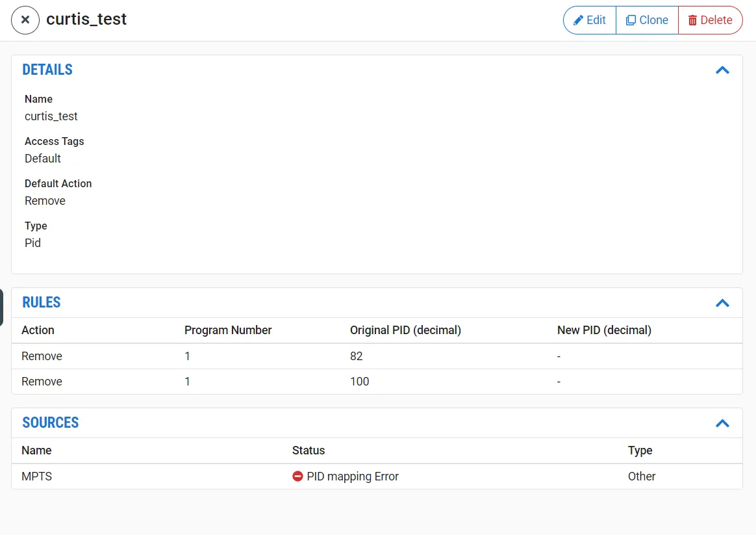The image size is (756, 535).
Task: Click the Name column header in Sources
Action: (36, 450)
